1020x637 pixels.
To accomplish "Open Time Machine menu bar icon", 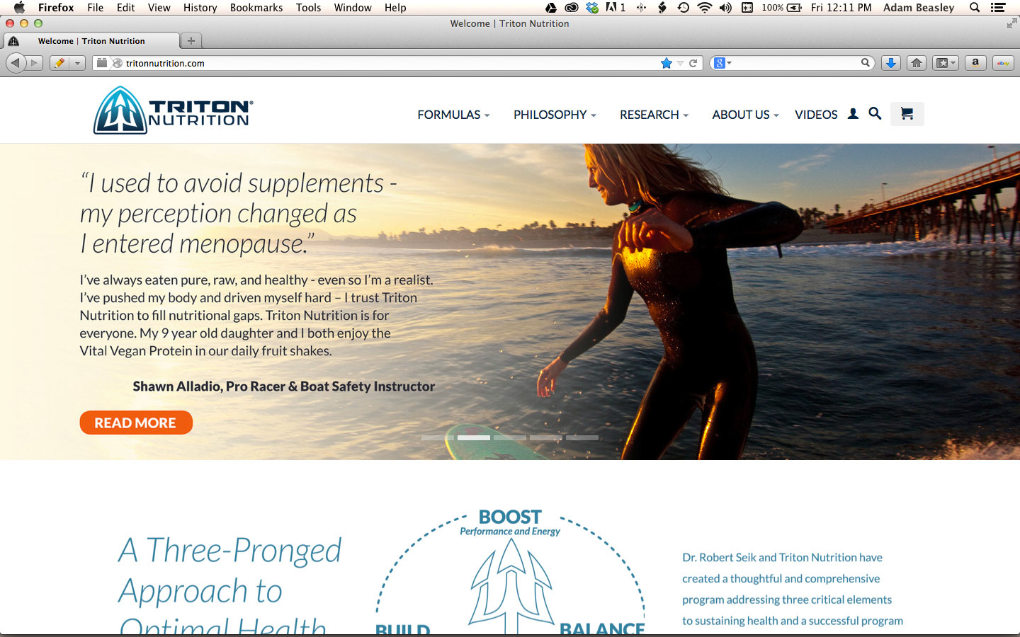I will 683,8.
